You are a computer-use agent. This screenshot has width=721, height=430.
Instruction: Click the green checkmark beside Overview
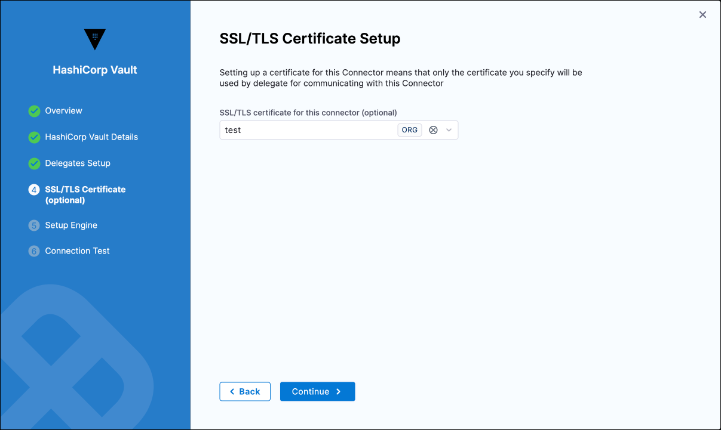coord(34,111)
